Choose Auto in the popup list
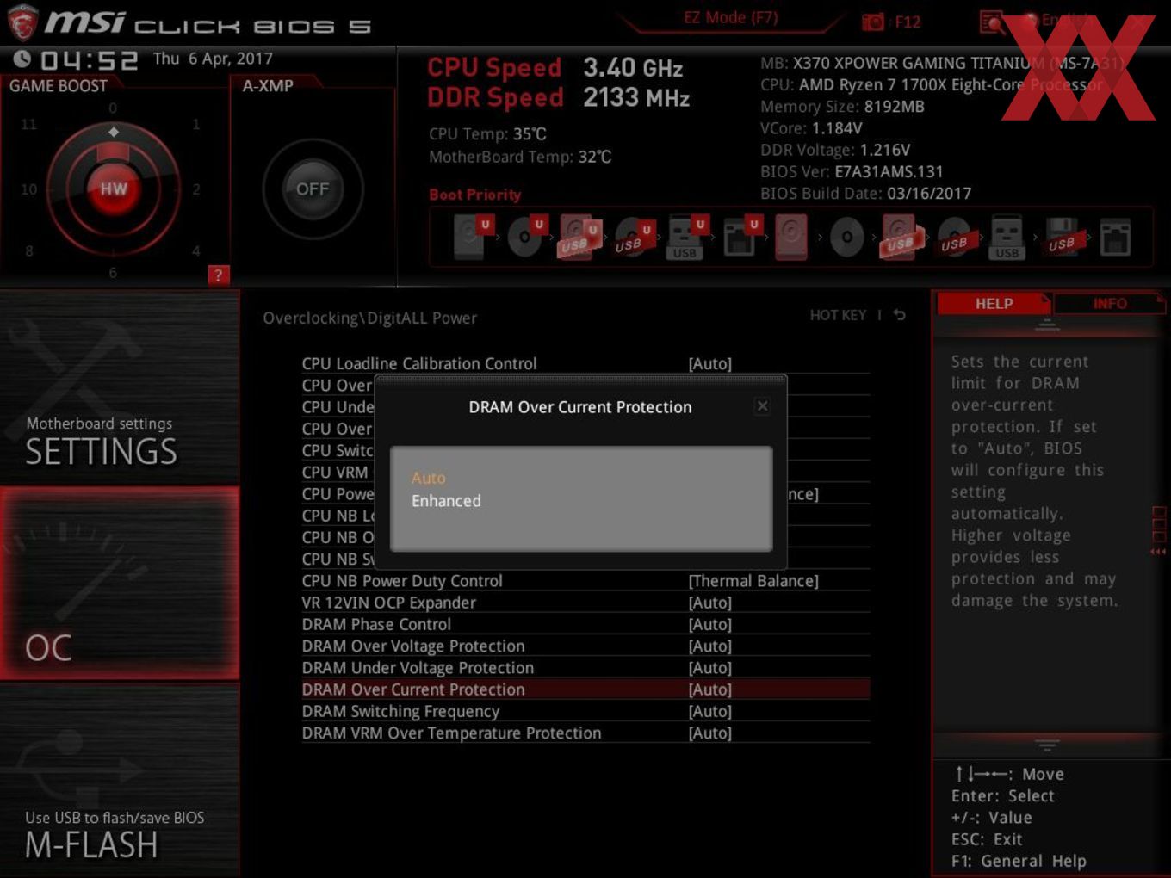Image resolution: width=1171 pixels, height=878 pixels. [x=429, y=478]
